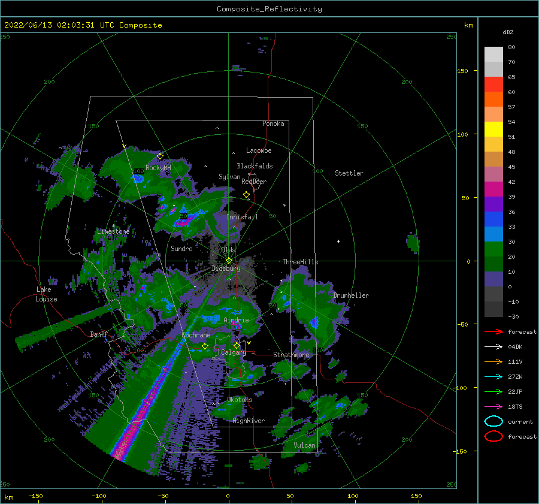This screenshot has height=504, width=539.
Task: Click the RockyMH label
Action: point(158,168)
